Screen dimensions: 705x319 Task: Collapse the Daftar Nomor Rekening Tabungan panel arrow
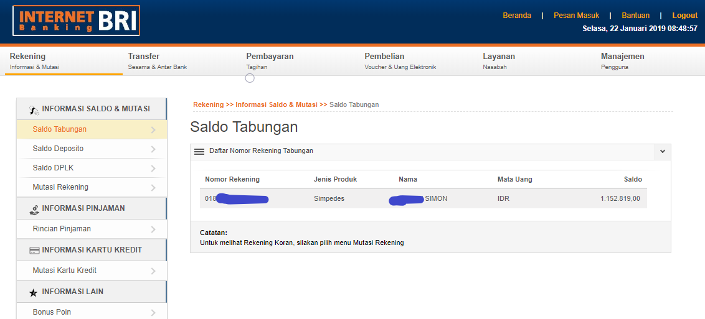pos(663,152)
